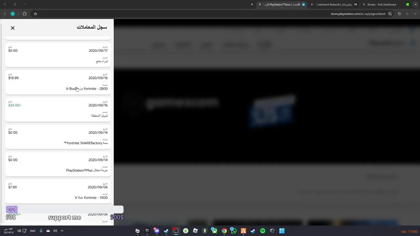Open Google Chrome from the taskbar
The height and width of the screenshot is (236, 420).
coord(224,231)
